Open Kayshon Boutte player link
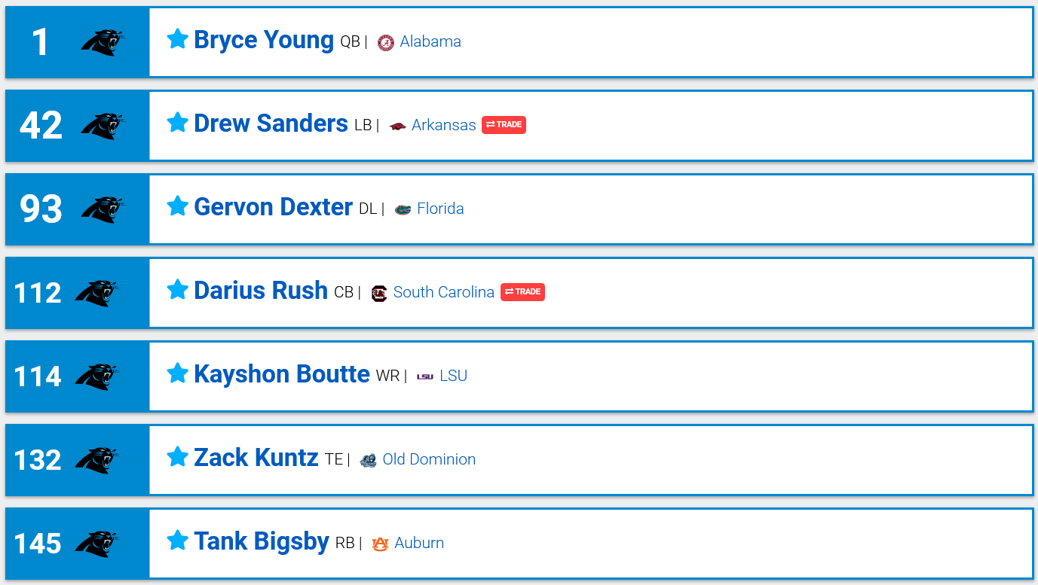 pos(282,374)
